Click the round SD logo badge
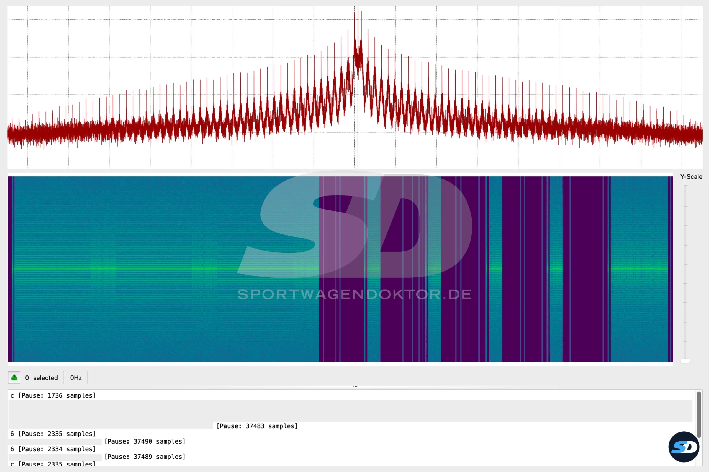Screen dimensions: 709x472 point(684,447)
